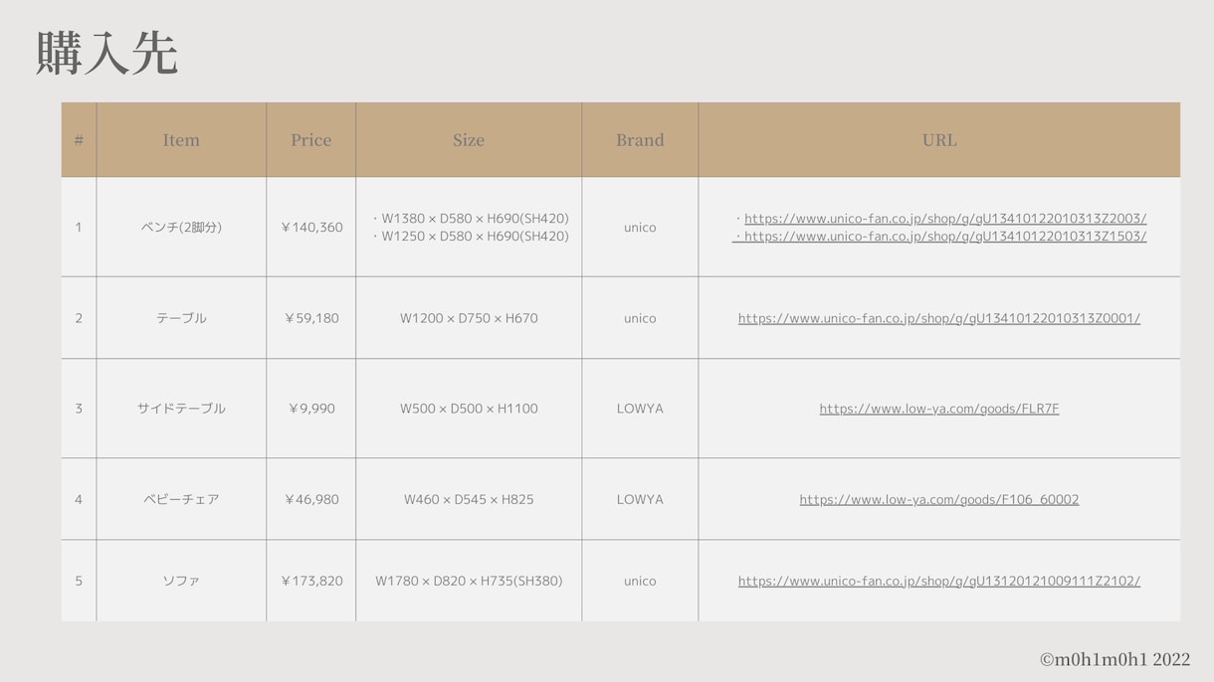
Task: Click the ©m0h1m0h1 2022 copyright text
Action: [1114, 659]
